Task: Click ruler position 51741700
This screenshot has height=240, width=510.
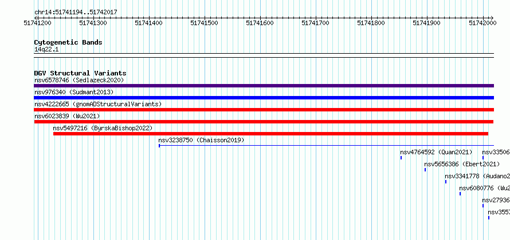Action: 316,23
